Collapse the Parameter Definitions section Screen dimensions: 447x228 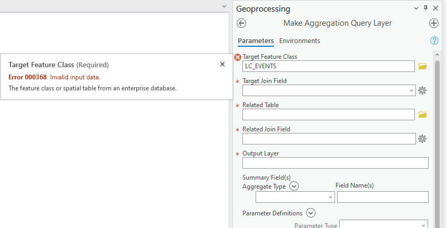click(x=311, y=213)
